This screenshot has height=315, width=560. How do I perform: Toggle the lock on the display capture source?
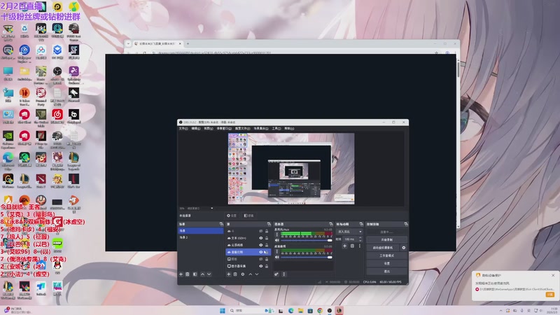tap(267, 266)
